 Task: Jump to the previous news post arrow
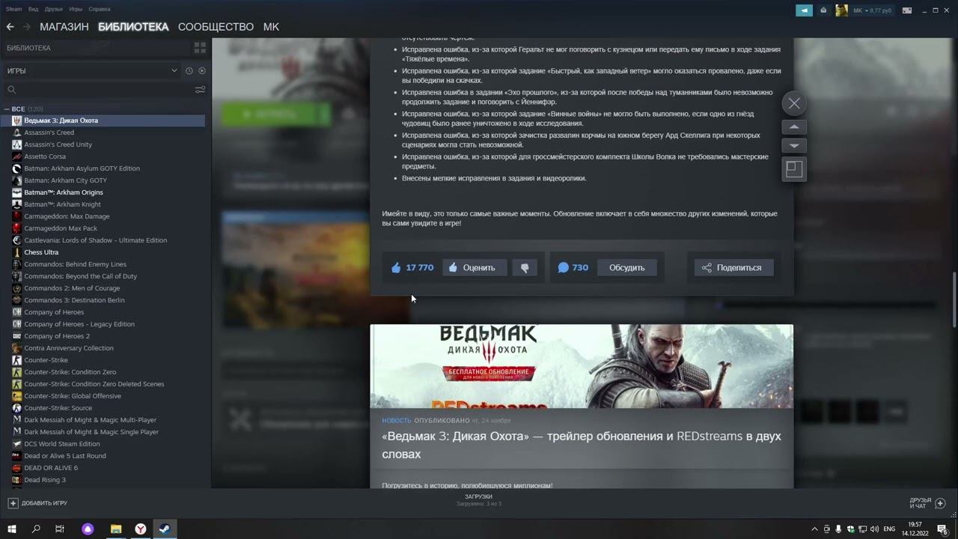click(x=794, y=127)
